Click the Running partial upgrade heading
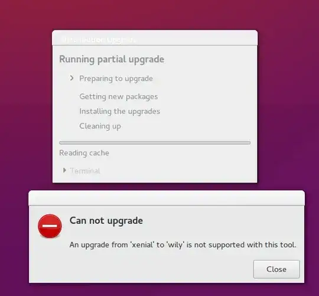The image size is (319, 296). tap(112, 60)
